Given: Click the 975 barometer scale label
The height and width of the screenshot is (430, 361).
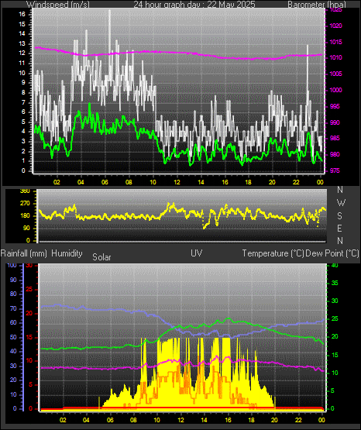Looking at the screenshot, I should click(x=335, y=170).
